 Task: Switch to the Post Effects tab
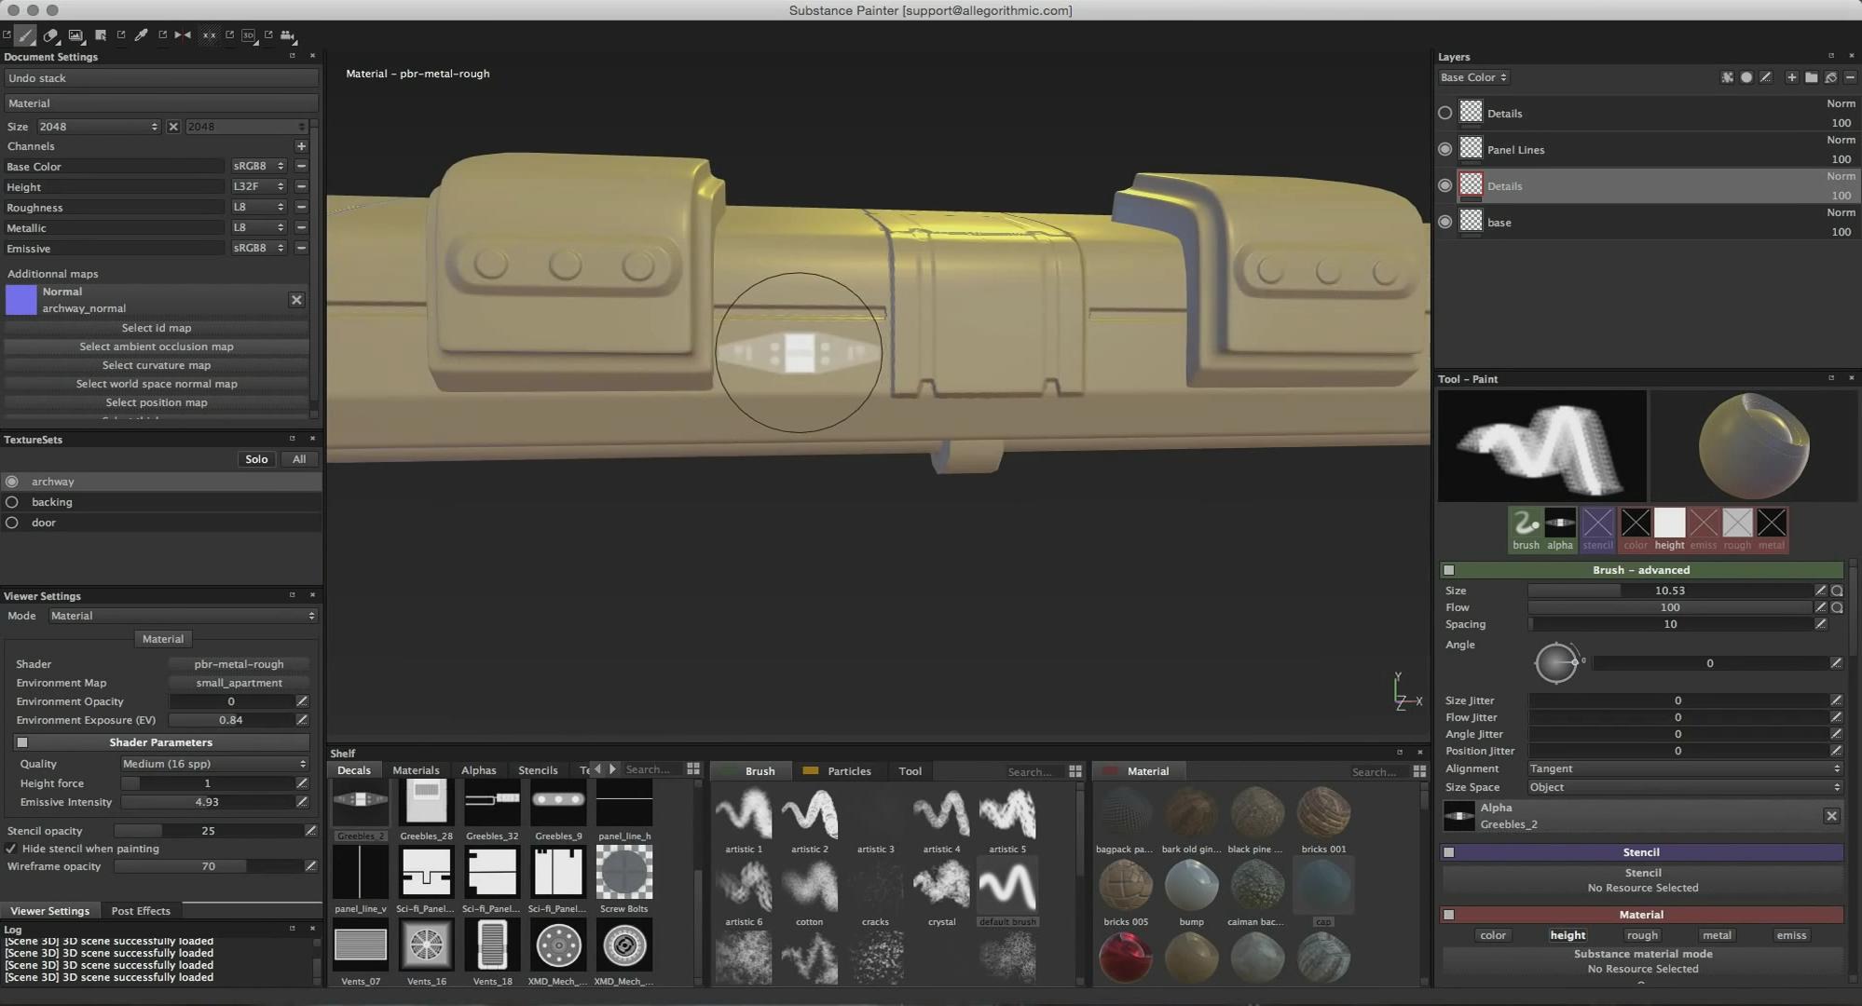pyautogui.click(x=141, y=911)
